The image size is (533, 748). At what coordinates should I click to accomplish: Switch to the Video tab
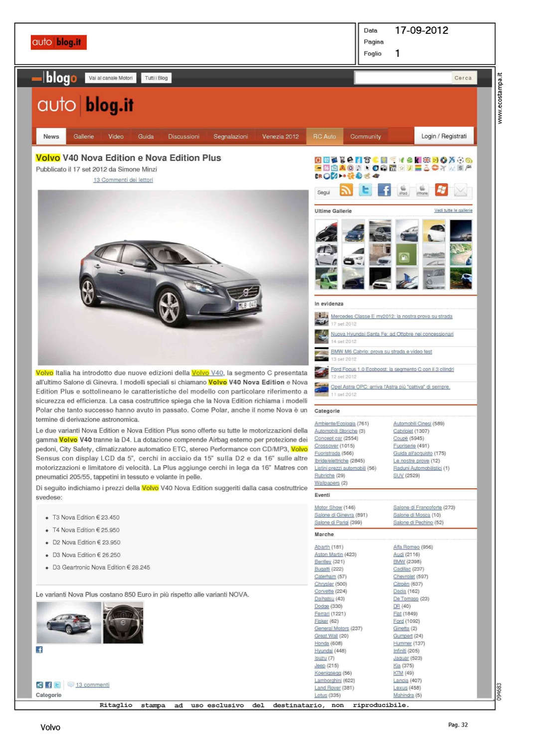pos(116,137)
